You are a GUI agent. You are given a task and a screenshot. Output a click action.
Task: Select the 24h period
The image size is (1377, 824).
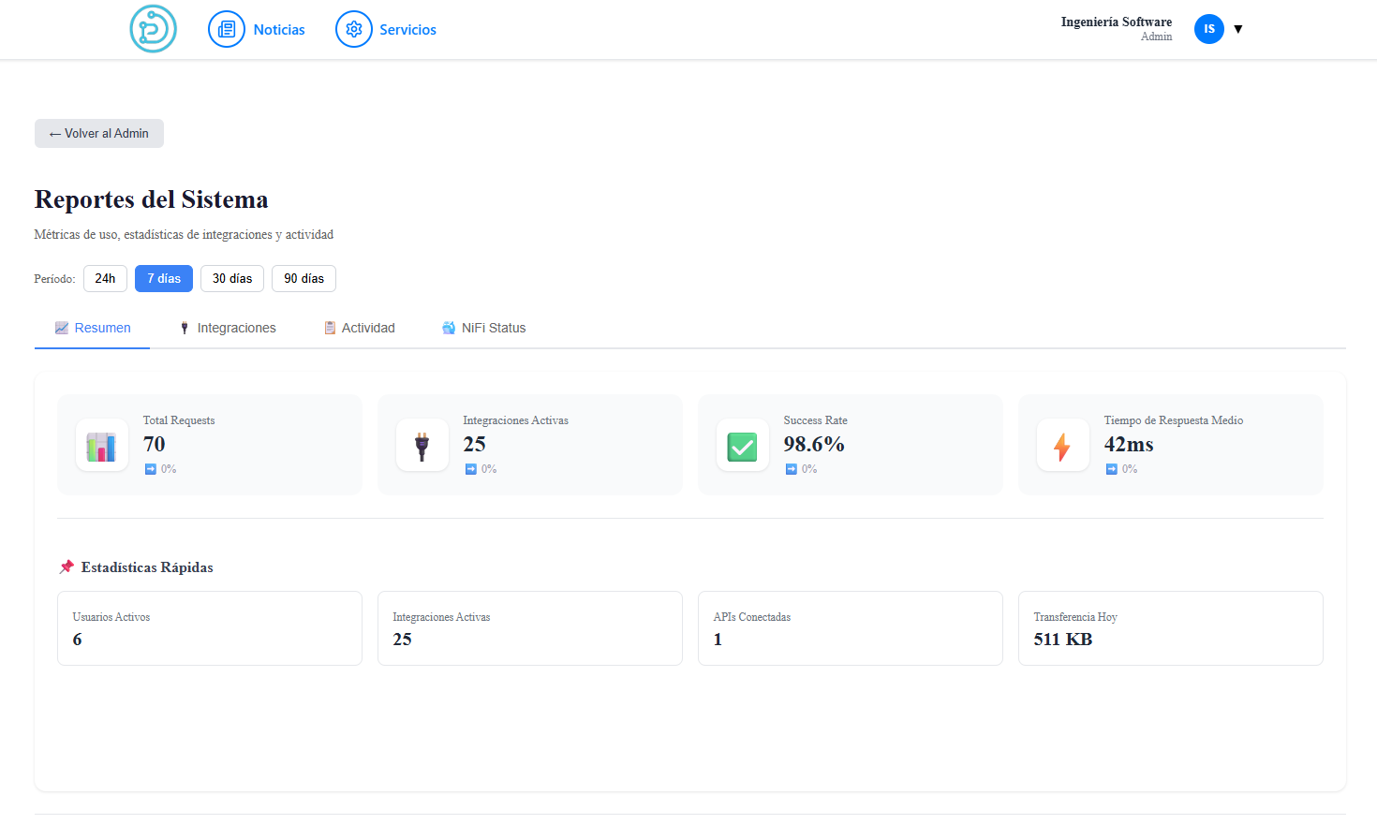point(105,278)
